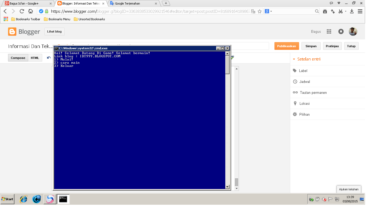This screenshot has height=209, width=372.
Task: Open Blogger notifications bell
Action: (x=341, y=31)
